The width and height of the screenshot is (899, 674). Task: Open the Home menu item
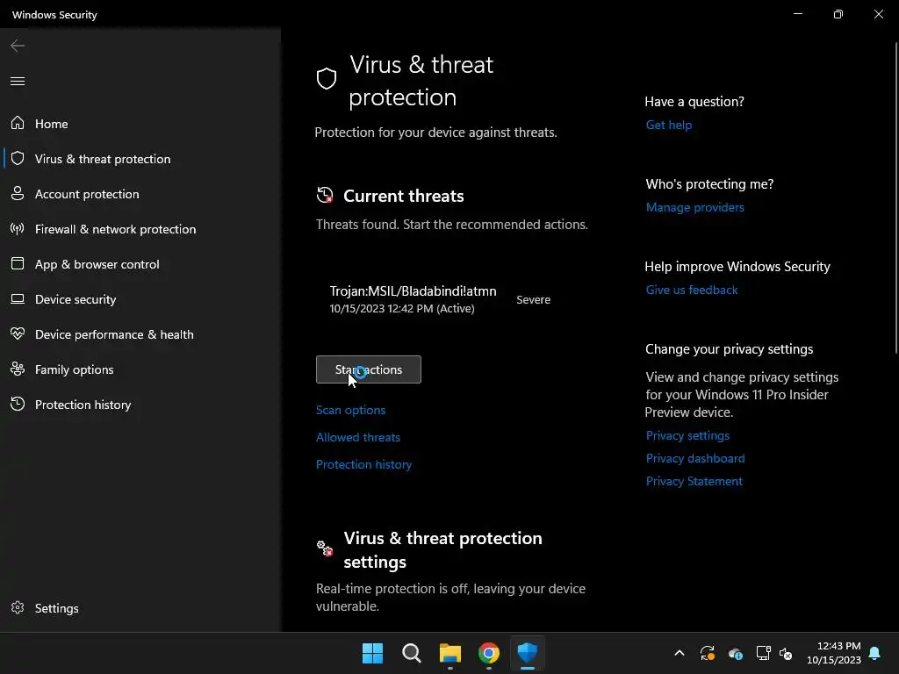tap(140, 124)
